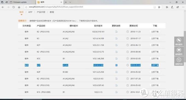Open the favorites hub icon
186x100 pixels.
click(167, 7)
